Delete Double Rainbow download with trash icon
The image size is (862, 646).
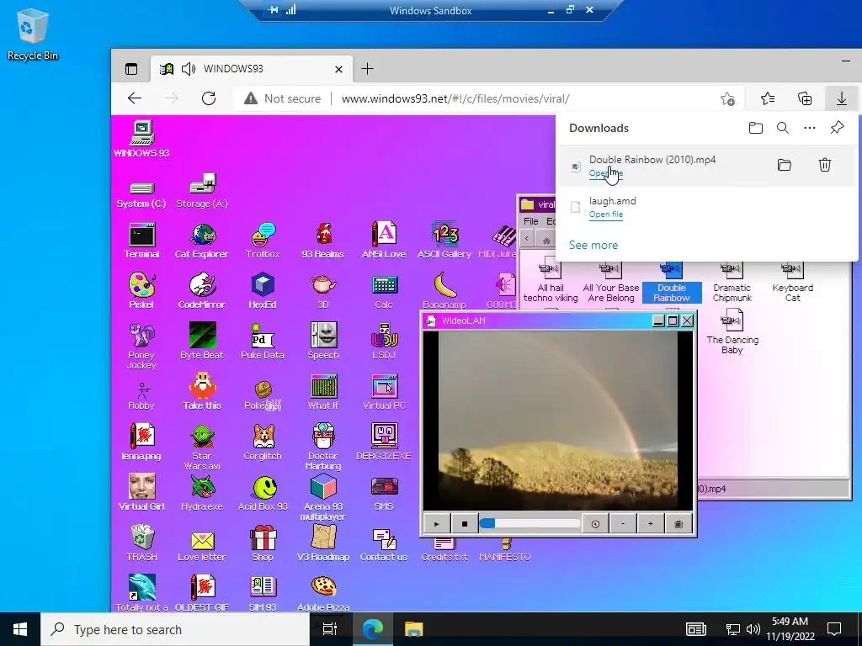tap(825, 165)
